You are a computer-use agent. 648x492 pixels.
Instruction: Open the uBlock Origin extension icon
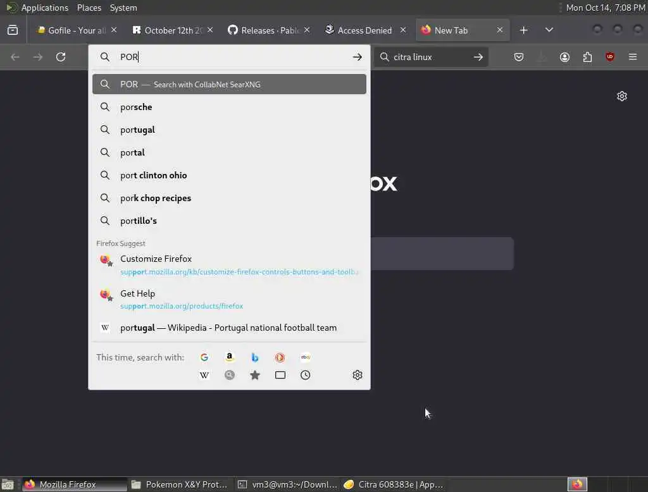point(610,57)
